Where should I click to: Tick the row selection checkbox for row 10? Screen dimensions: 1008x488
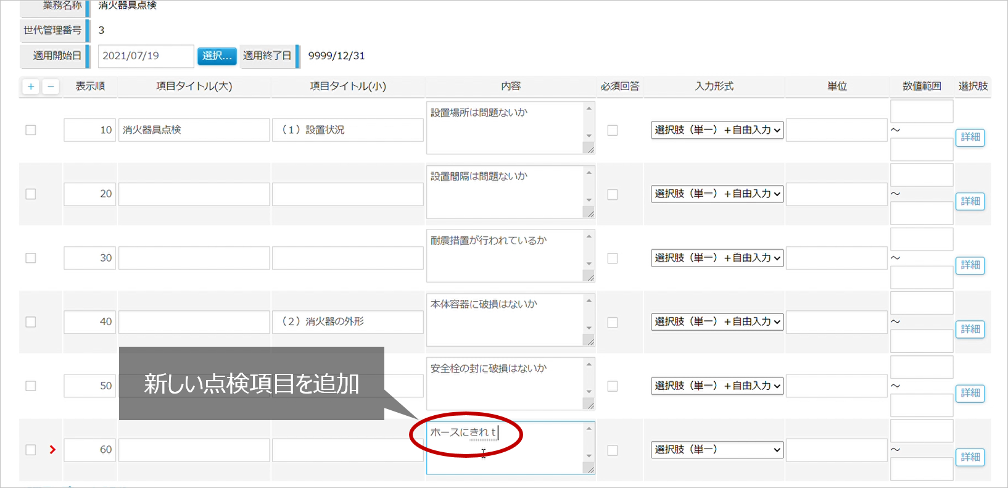click(31, 130)
